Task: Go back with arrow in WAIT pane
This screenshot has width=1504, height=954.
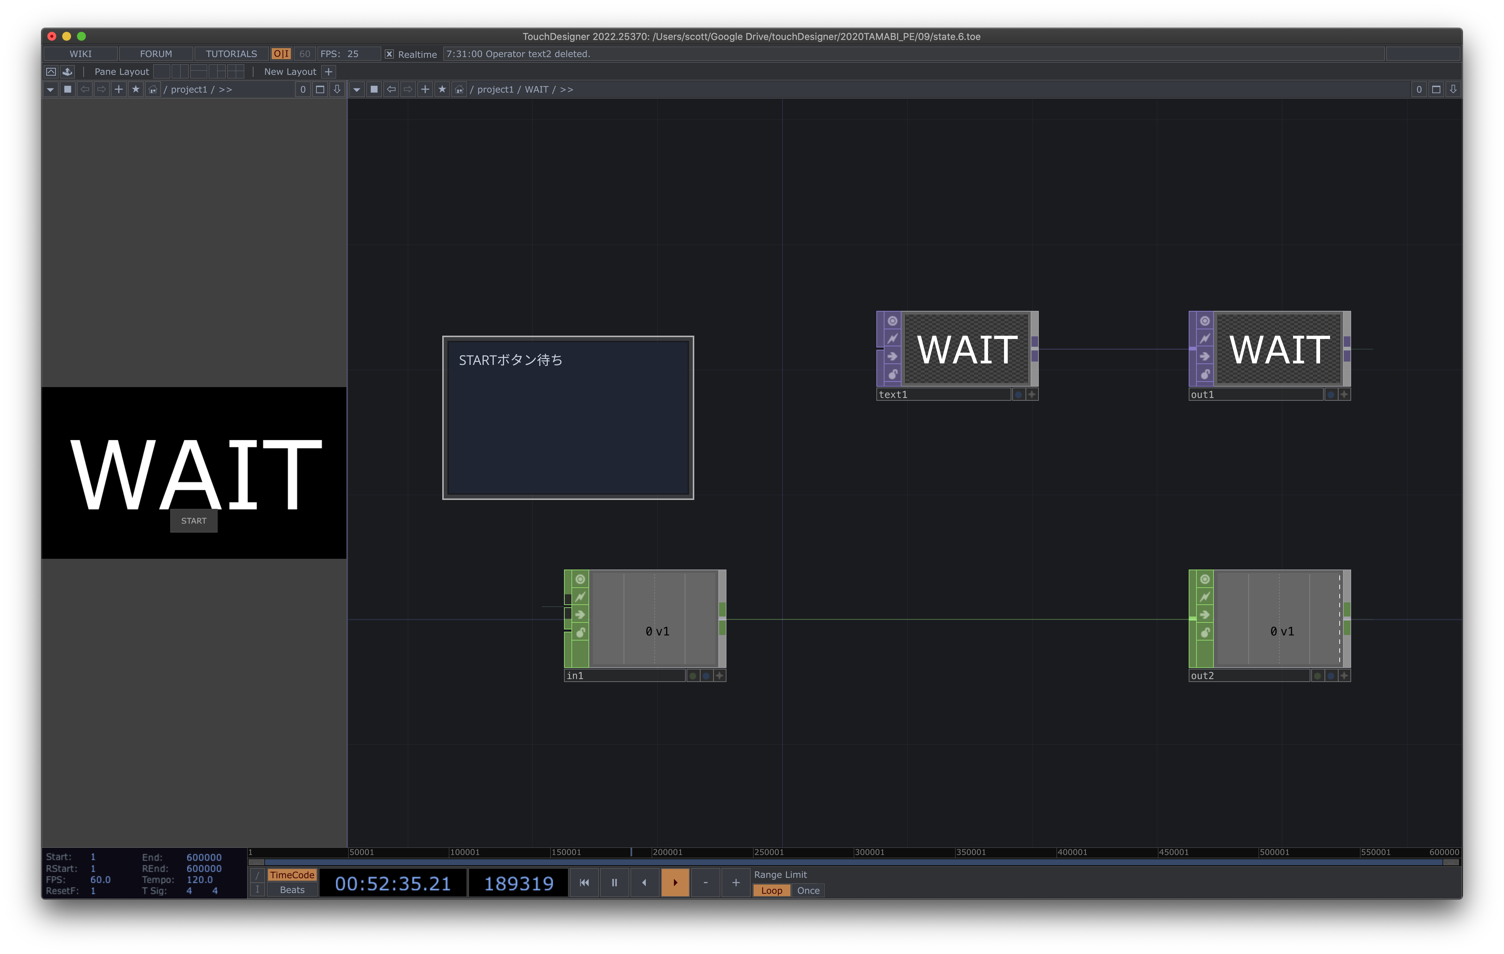Action: (x=391, y=89)
